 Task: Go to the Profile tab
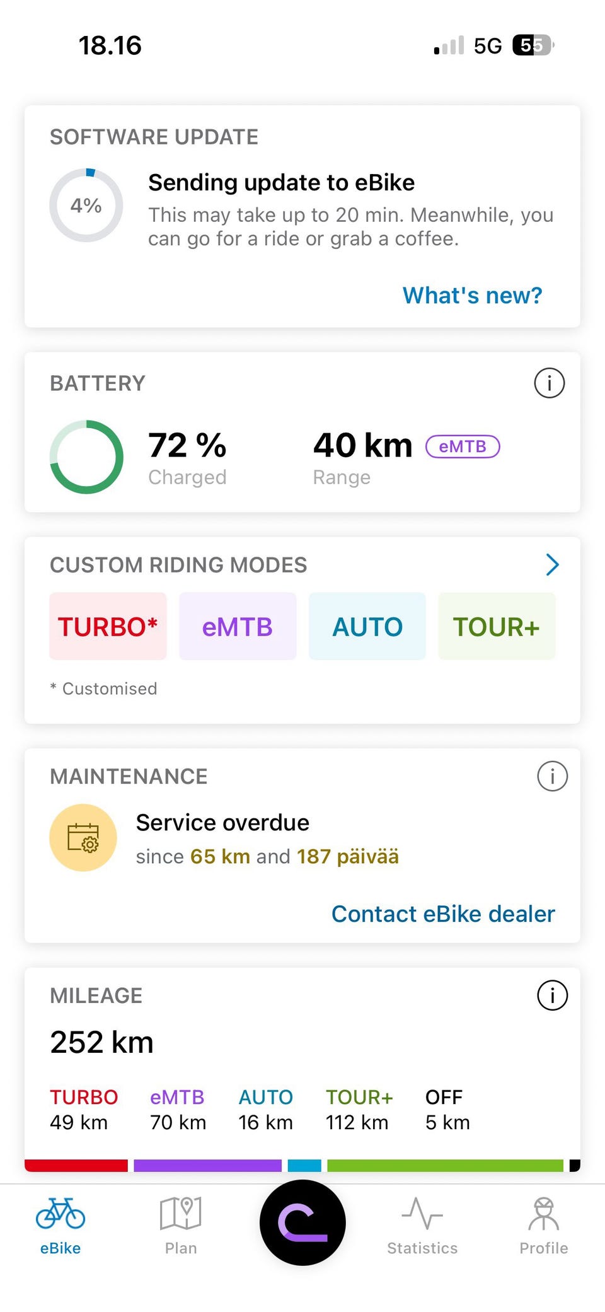[x=543, y=1225]
